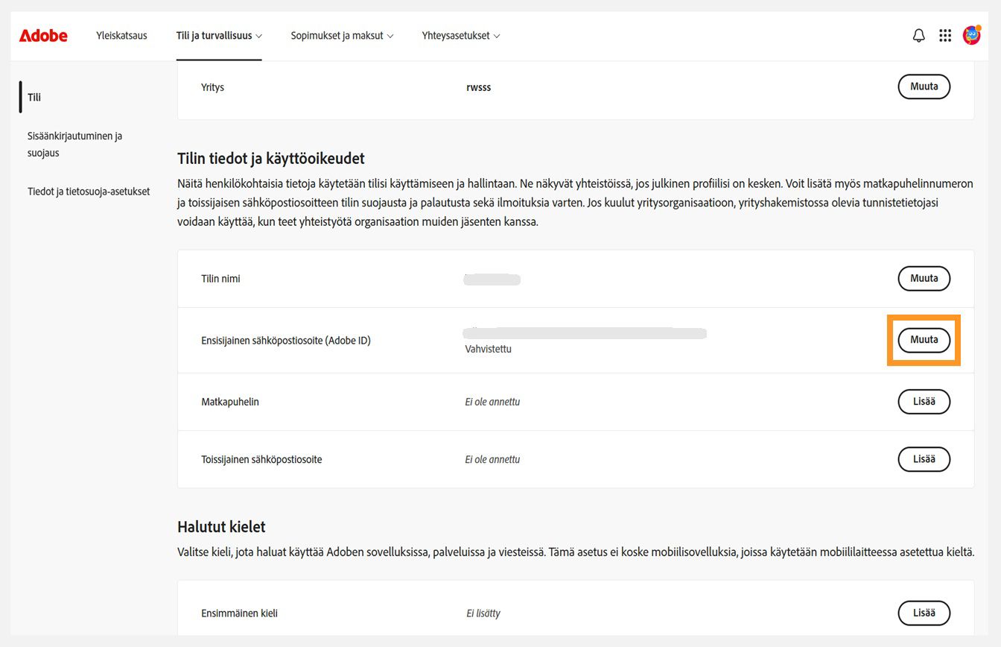Open the notifications bell icon

point(918,35)
